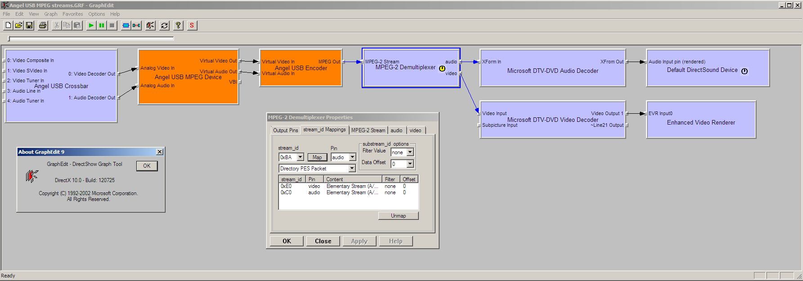803x281 pixels.
Task: Expand the Pin audio dropdown
Action: [352, 157]
